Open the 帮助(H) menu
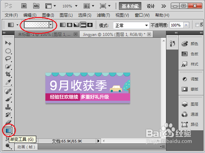205x153 pixels. click(x=162, y=15)
